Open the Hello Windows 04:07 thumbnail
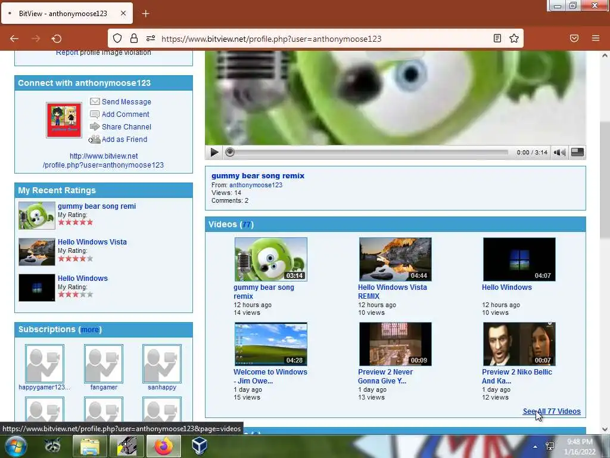Screen dimensions: 610x458 [x=519, y=259]
